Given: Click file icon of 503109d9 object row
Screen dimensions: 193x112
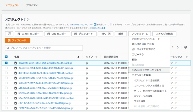Looking at the screenshot, I should (15, 78).
